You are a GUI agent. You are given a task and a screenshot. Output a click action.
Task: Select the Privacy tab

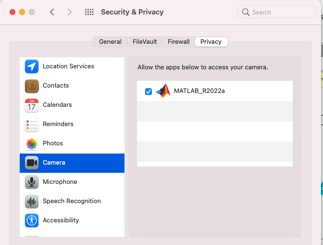pos(211,42)
